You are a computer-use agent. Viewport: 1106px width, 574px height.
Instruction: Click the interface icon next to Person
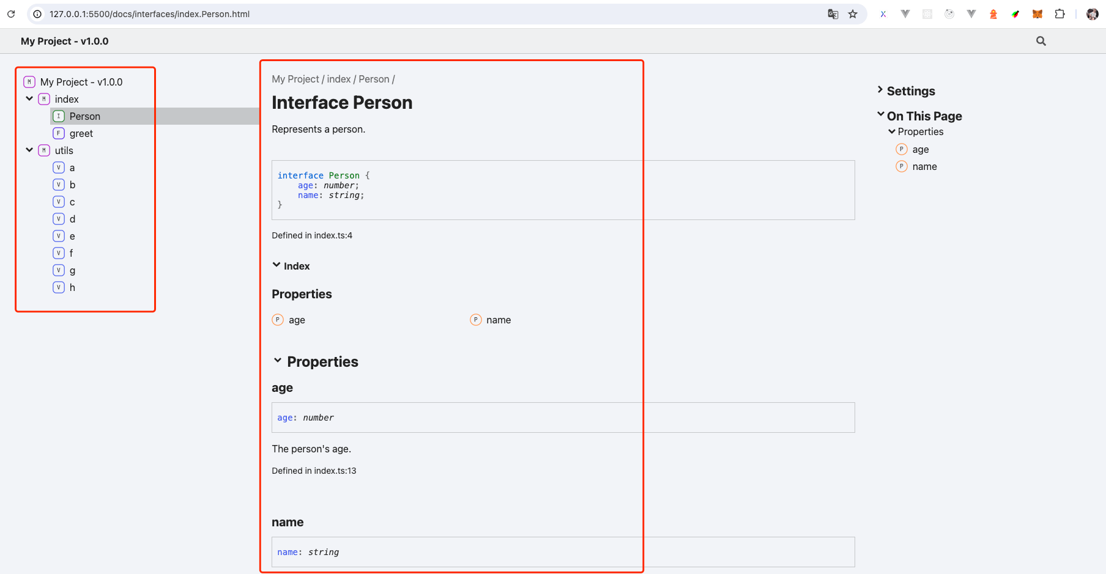point(59,116)
